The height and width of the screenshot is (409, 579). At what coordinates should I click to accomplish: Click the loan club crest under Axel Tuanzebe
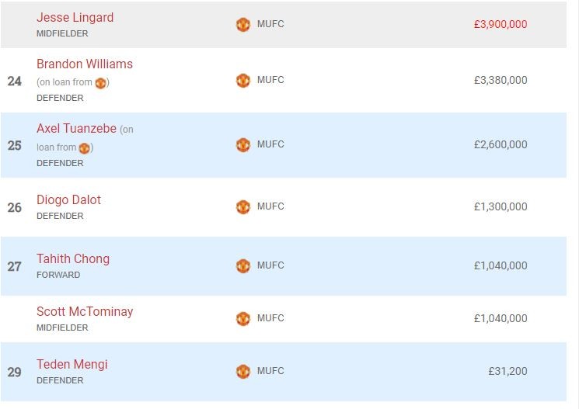tap(85, 147)
